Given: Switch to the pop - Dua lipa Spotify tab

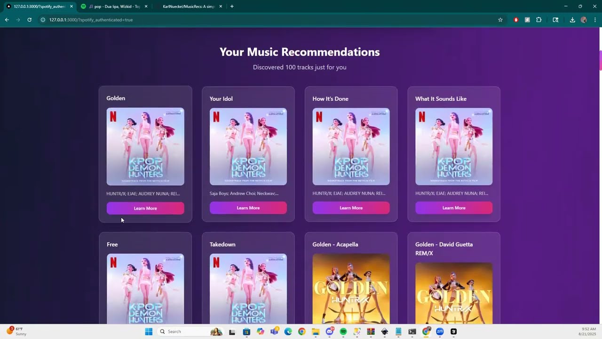Looking at the screenshot, I should pyautogui.click(x=113, y=6).
